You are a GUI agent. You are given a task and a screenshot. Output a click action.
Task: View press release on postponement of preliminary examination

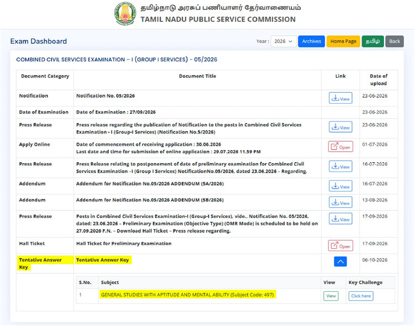pyautogui.click(x=340, y=167)
